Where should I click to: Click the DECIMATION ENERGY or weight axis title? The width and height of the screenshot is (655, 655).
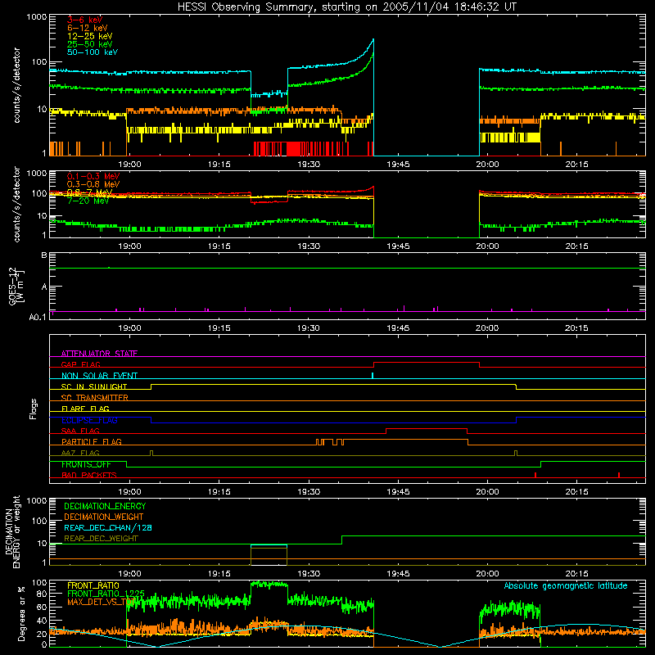pyautogui.click(x=12, y=531)
